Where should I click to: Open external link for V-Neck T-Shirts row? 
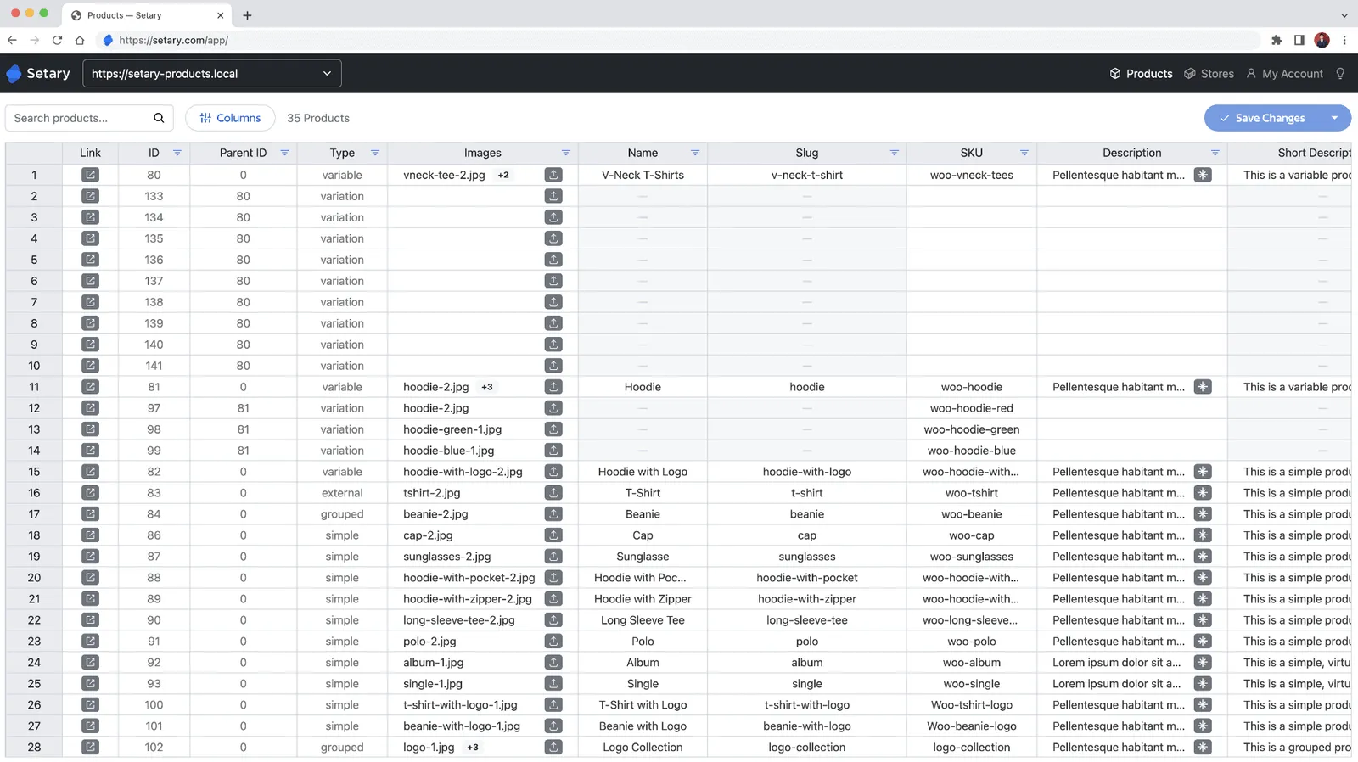(90, 175)
